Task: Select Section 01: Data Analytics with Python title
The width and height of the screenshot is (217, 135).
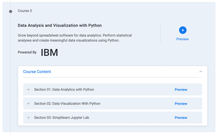Action: pyautogui.click(x=64, y=89)
